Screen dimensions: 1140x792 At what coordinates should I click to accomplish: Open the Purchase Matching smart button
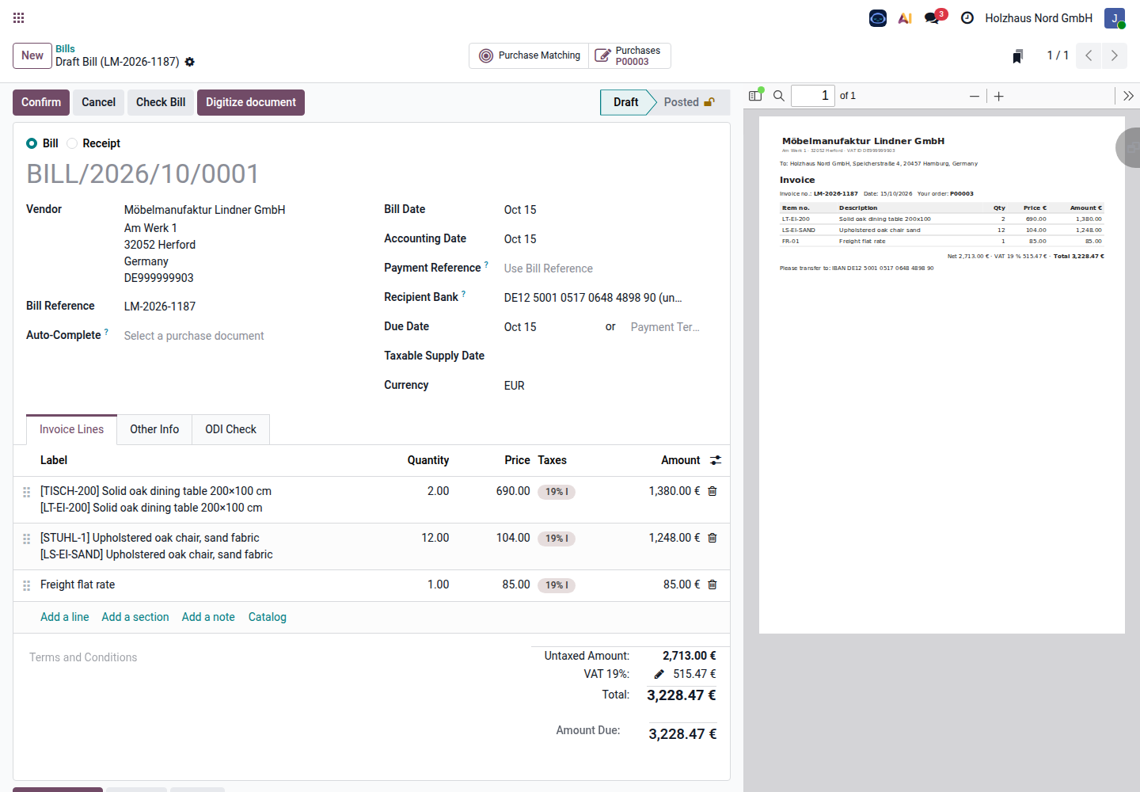coord(530,55)
